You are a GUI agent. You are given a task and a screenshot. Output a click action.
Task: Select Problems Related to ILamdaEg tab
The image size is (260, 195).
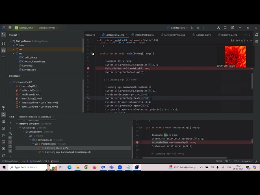35,117
